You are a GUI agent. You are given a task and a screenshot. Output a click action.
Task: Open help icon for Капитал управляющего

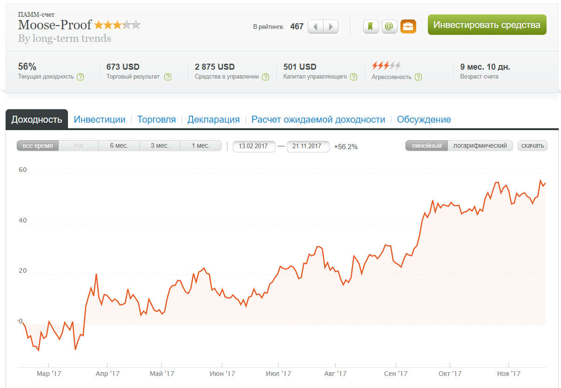tap(354, 77)
